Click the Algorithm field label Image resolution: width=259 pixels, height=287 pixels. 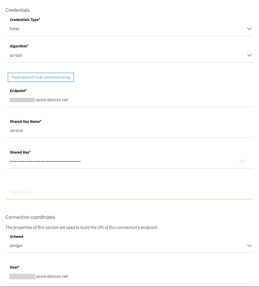(19, 46)
